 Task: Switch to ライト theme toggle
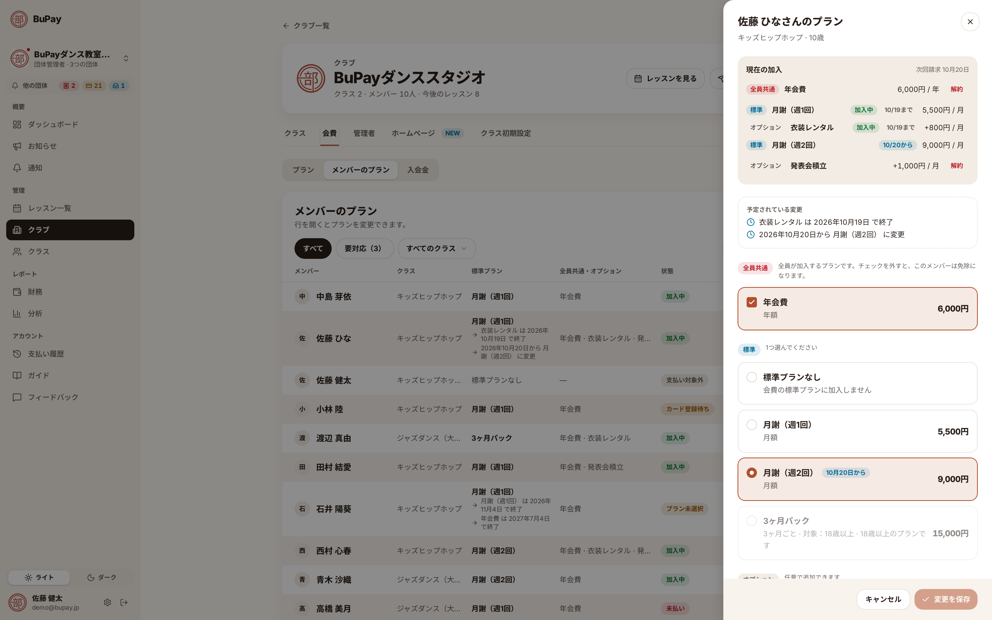pos(39,577)
